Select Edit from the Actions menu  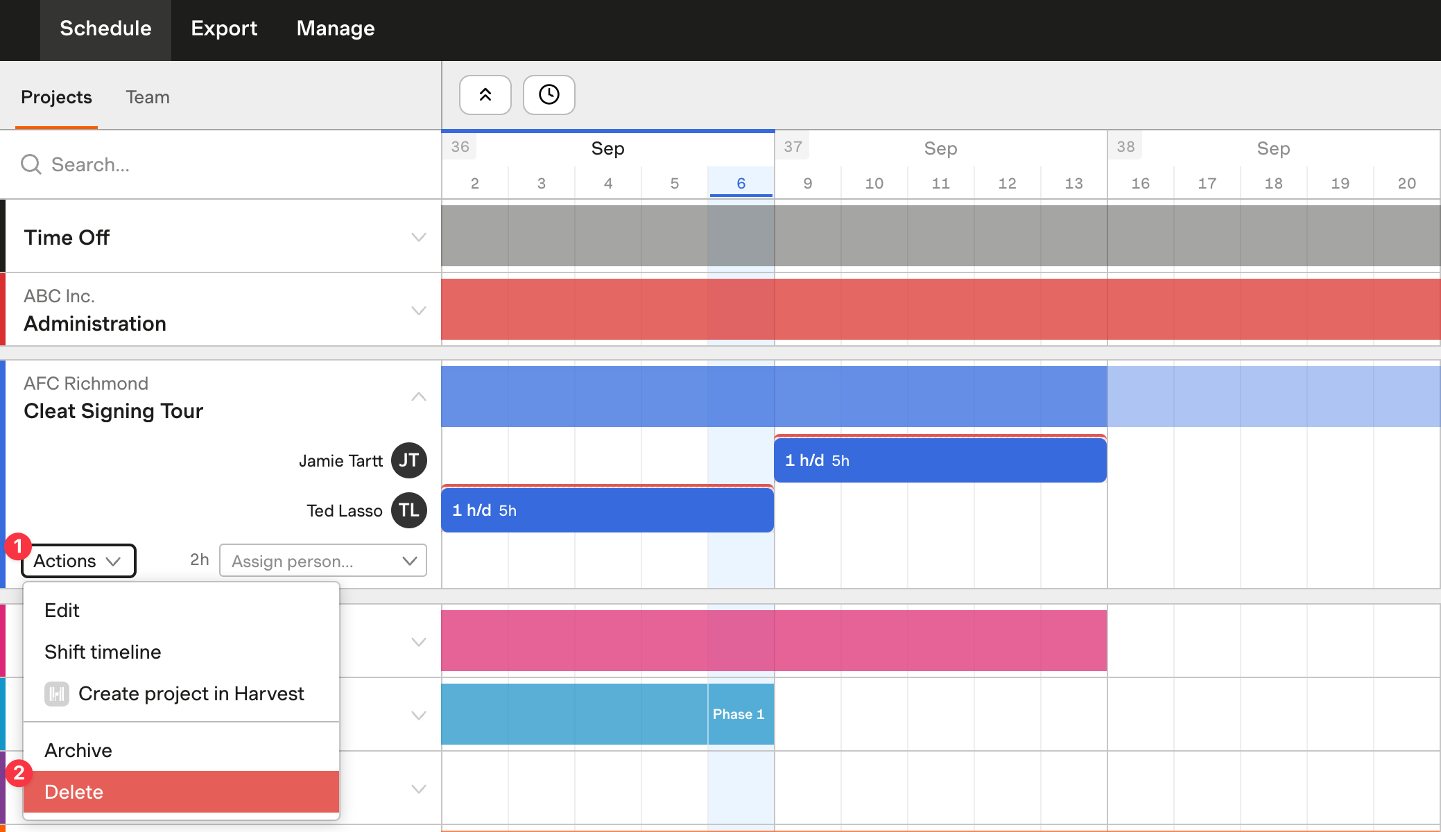pos(62,610)
